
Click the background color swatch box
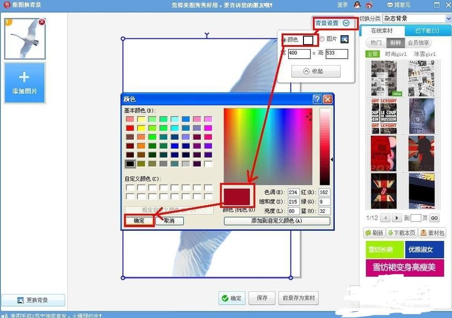pos(308,40)
